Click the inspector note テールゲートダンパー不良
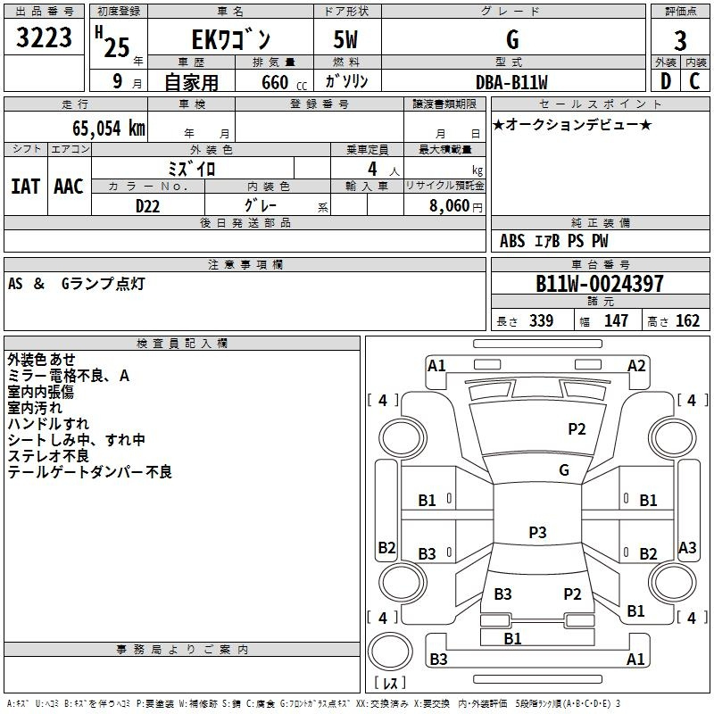The image size is (714, 714). (x=89, y=472)
